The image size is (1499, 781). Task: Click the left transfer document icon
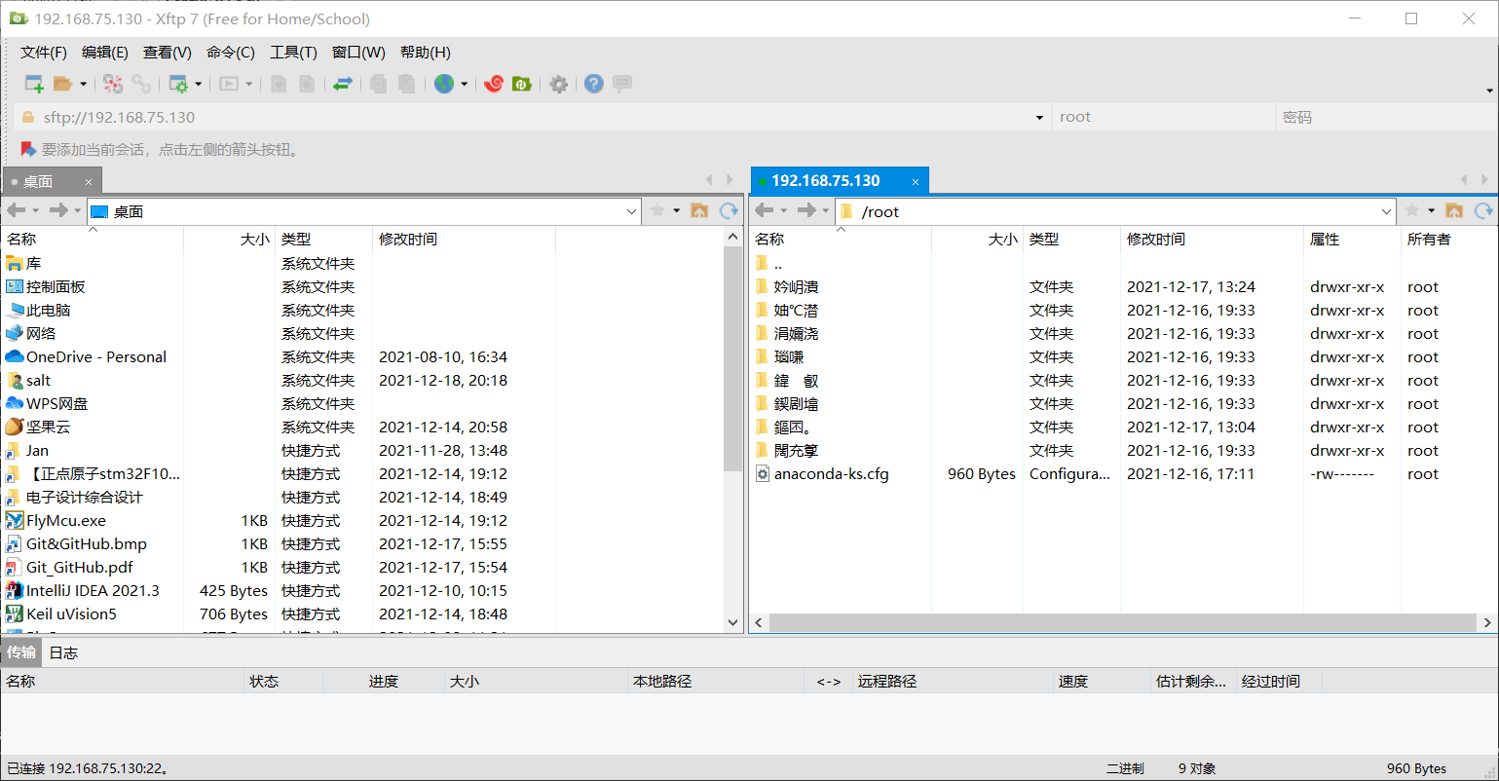(x=279, y=84)
